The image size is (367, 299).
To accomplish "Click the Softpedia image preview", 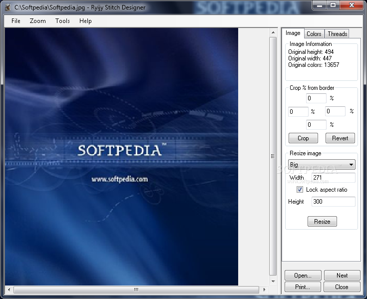I will [121, 157].
